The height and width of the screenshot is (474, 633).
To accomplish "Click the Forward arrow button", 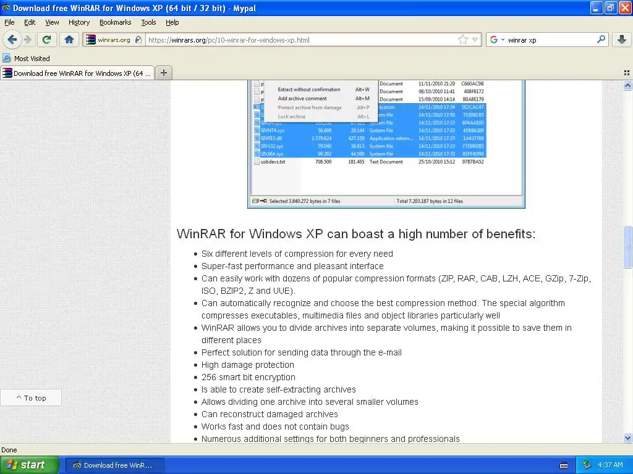I will [x=28, y=39].
